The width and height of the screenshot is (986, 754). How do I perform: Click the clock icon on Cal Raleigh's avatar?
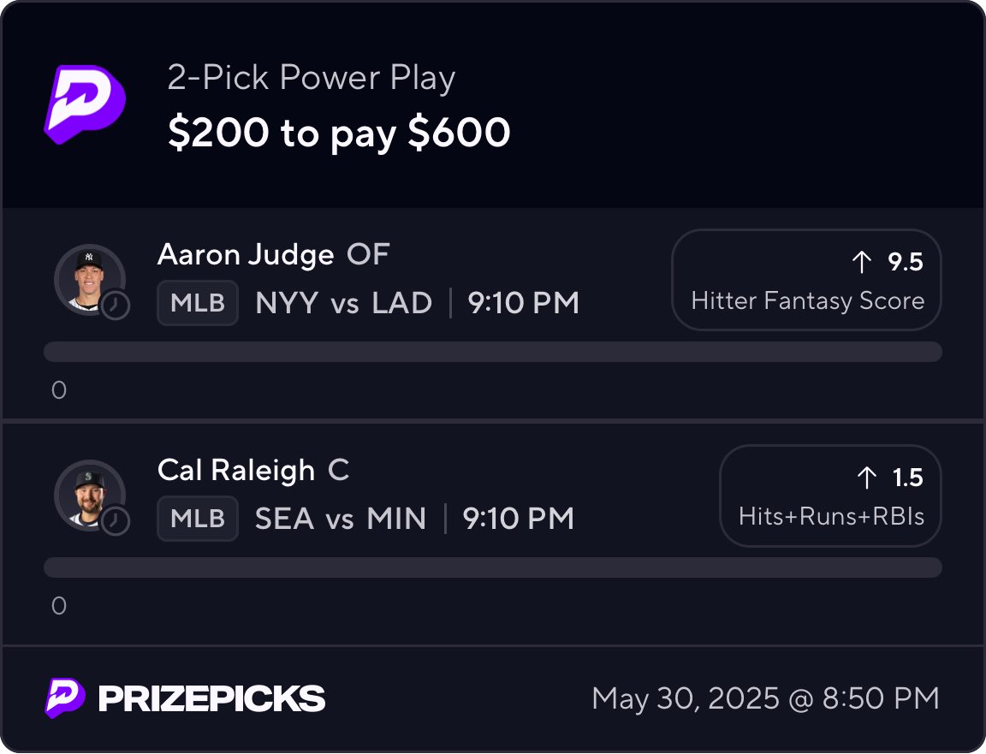pos(115,521)
